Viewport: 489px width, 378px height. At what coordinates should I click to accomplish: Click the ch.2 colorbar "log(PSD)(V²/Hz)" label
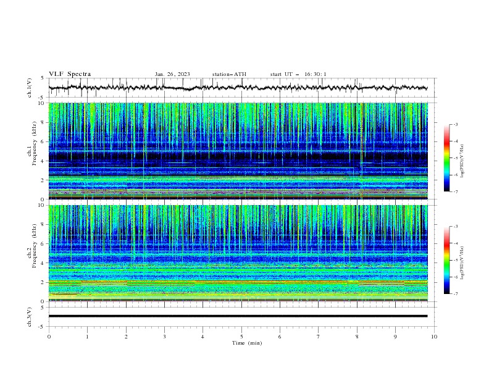[462, 263]
